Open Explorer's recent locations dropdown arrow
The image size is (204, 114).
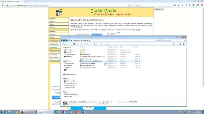(68, 41)
